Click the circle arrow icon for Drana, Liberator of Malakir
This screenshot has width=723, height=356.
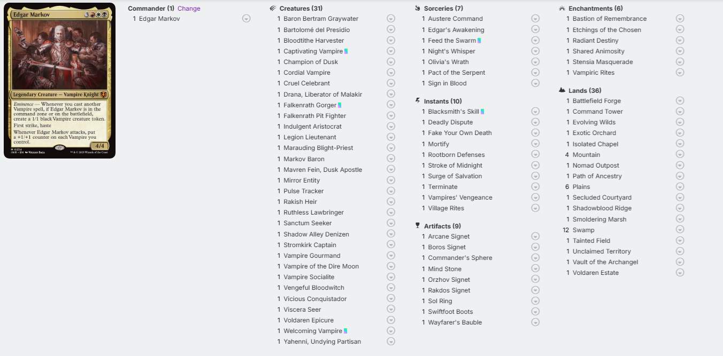tap(391, 94)
